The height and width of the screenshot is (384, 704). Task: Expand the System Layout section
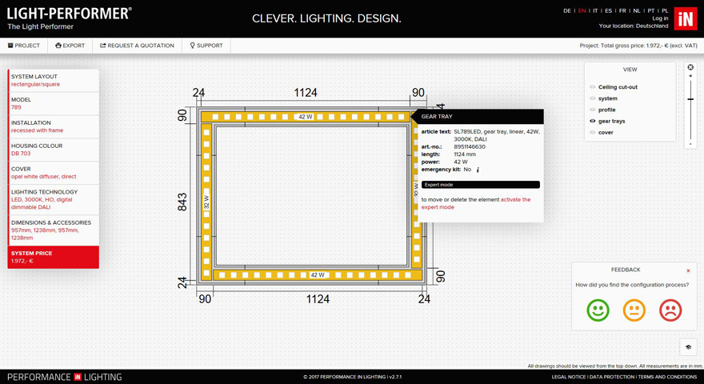pos(54,80)
